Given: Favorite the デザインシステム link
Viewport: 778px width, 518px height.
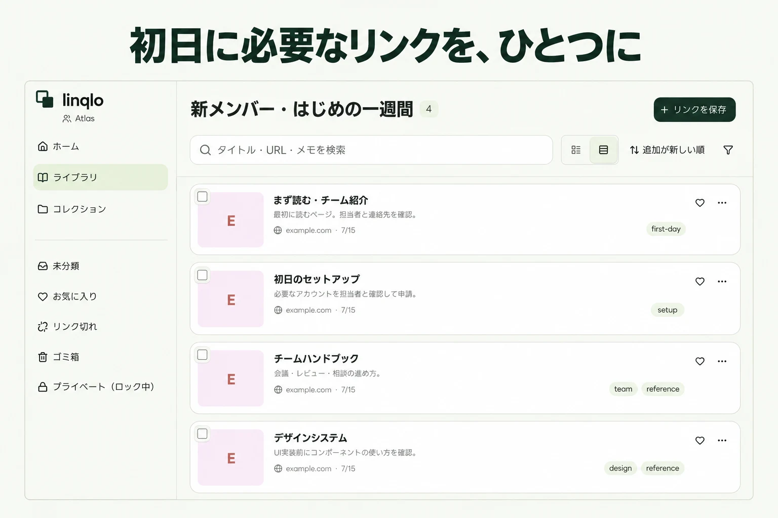Looking at the screenshot, I should 700,441.
